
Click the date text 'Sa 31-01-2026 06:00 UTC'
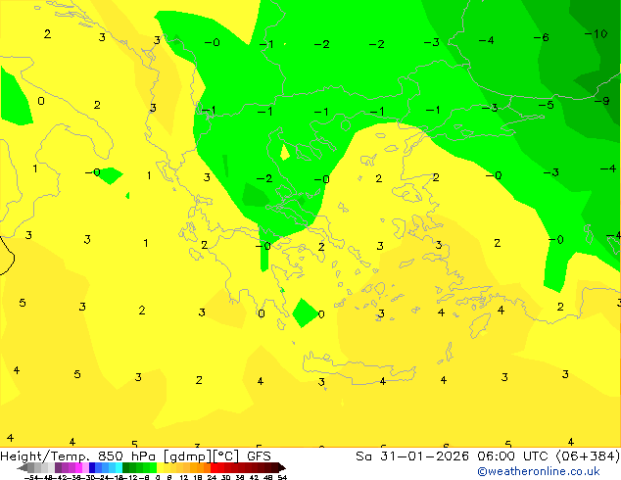coord(454,456)
